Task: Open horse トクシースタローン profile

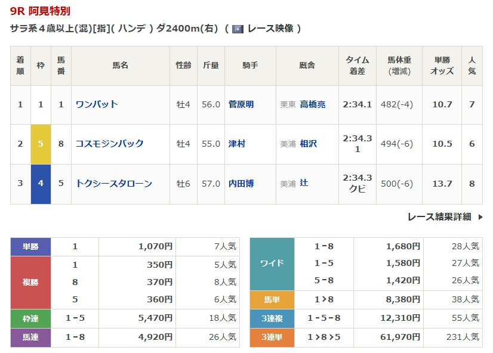Action: (113, 184)
